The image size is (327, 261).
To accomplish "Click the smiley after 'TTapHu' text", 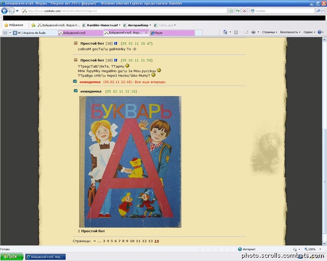I will point(127,66).
